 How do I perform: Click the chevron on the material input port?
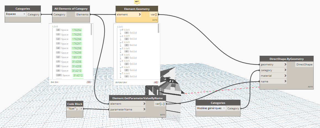coord(285,76)
